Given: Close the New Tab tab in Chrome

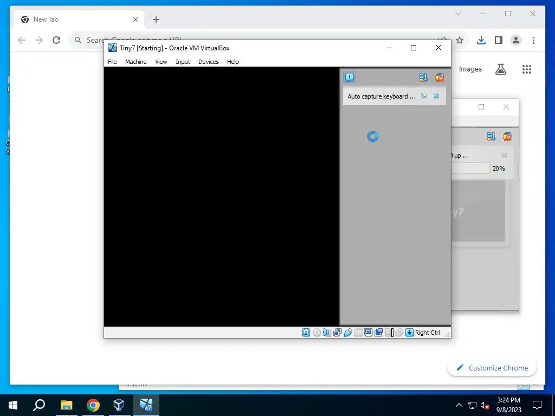Looking at the screenshot, I should [135, 19].
